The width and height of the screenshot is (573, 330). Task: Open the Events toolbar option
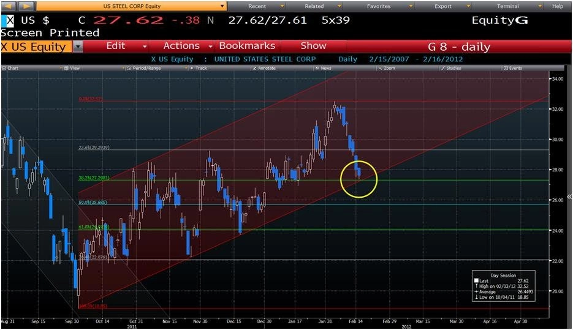tap(513, 68)
